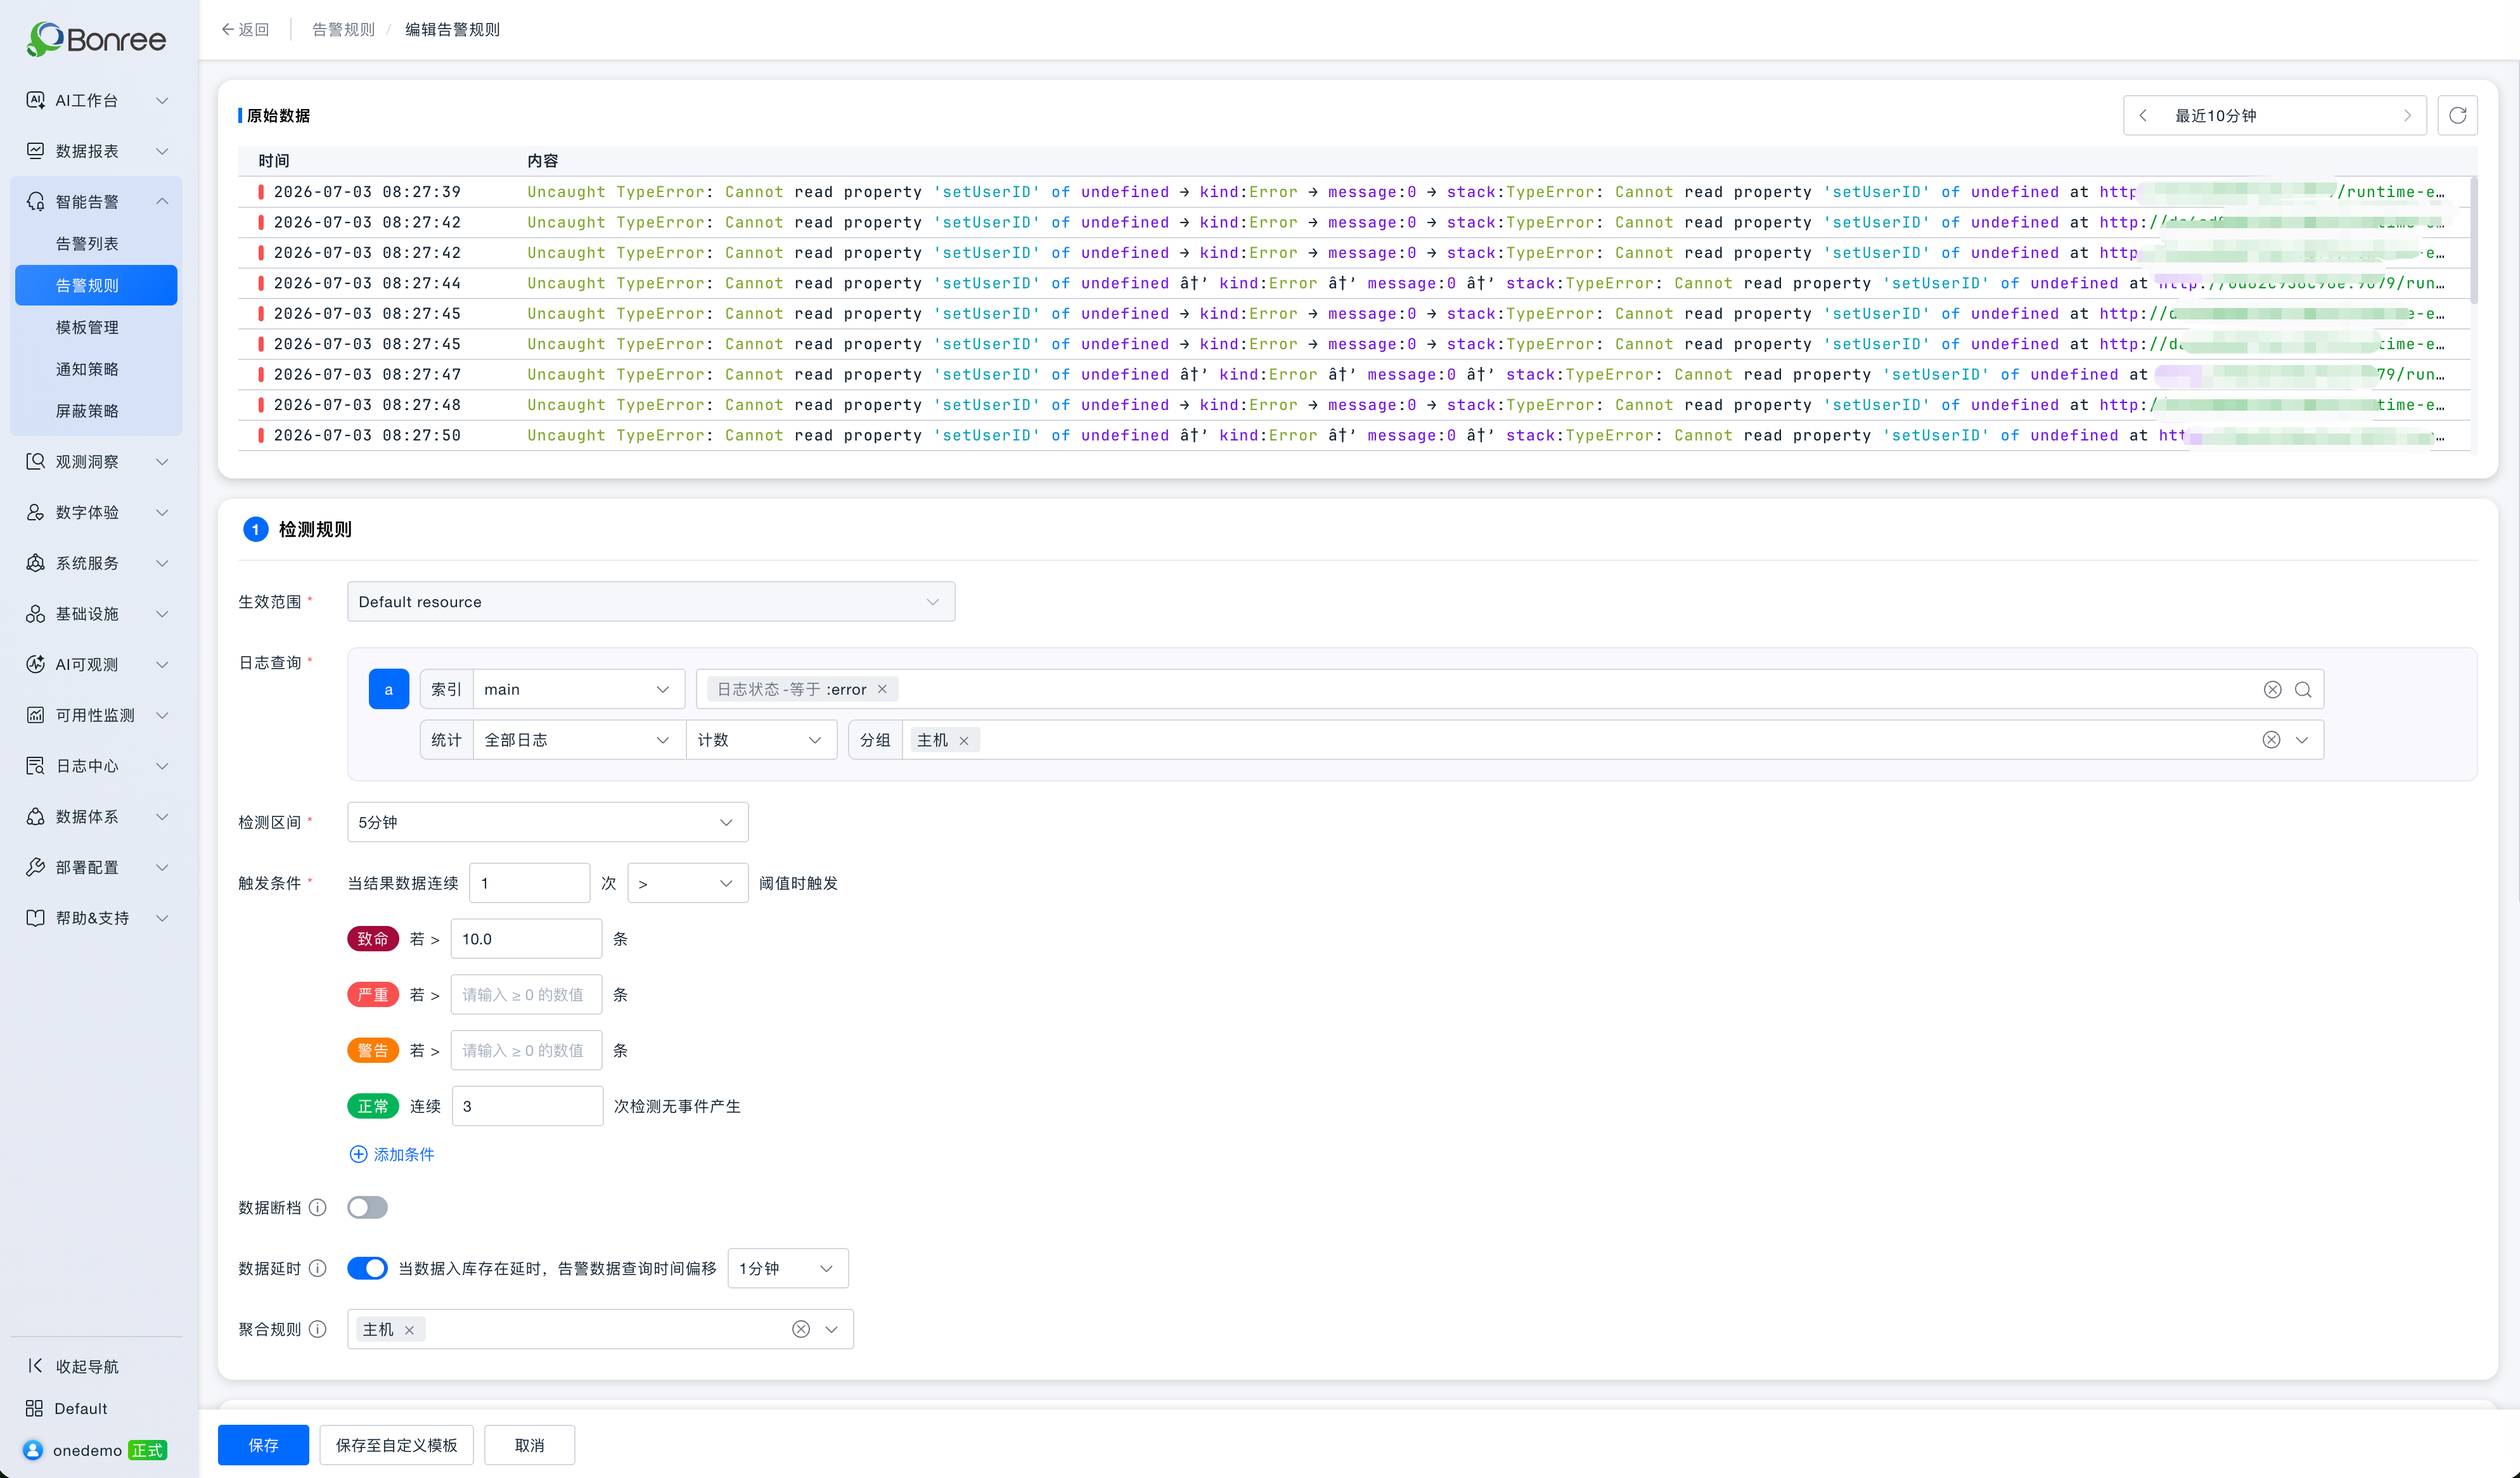
Task: Open the 生效范围 Default resource dropdown
Action: point(651,602)
